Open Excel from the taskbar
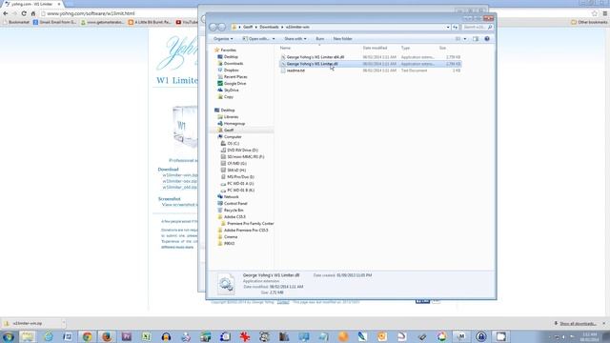 [x=146, y=336]
